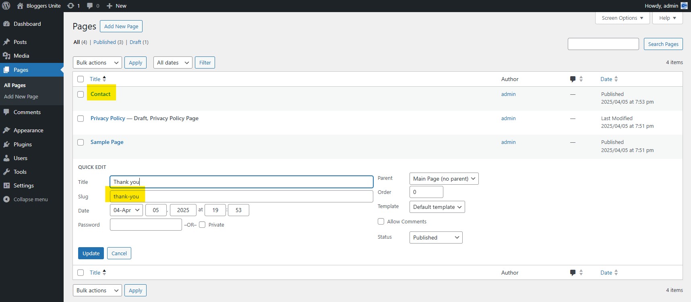The width and height of the screenshot is (691, 302).
Task: Change the Status dropdown
Action: (x=436, y=237)
